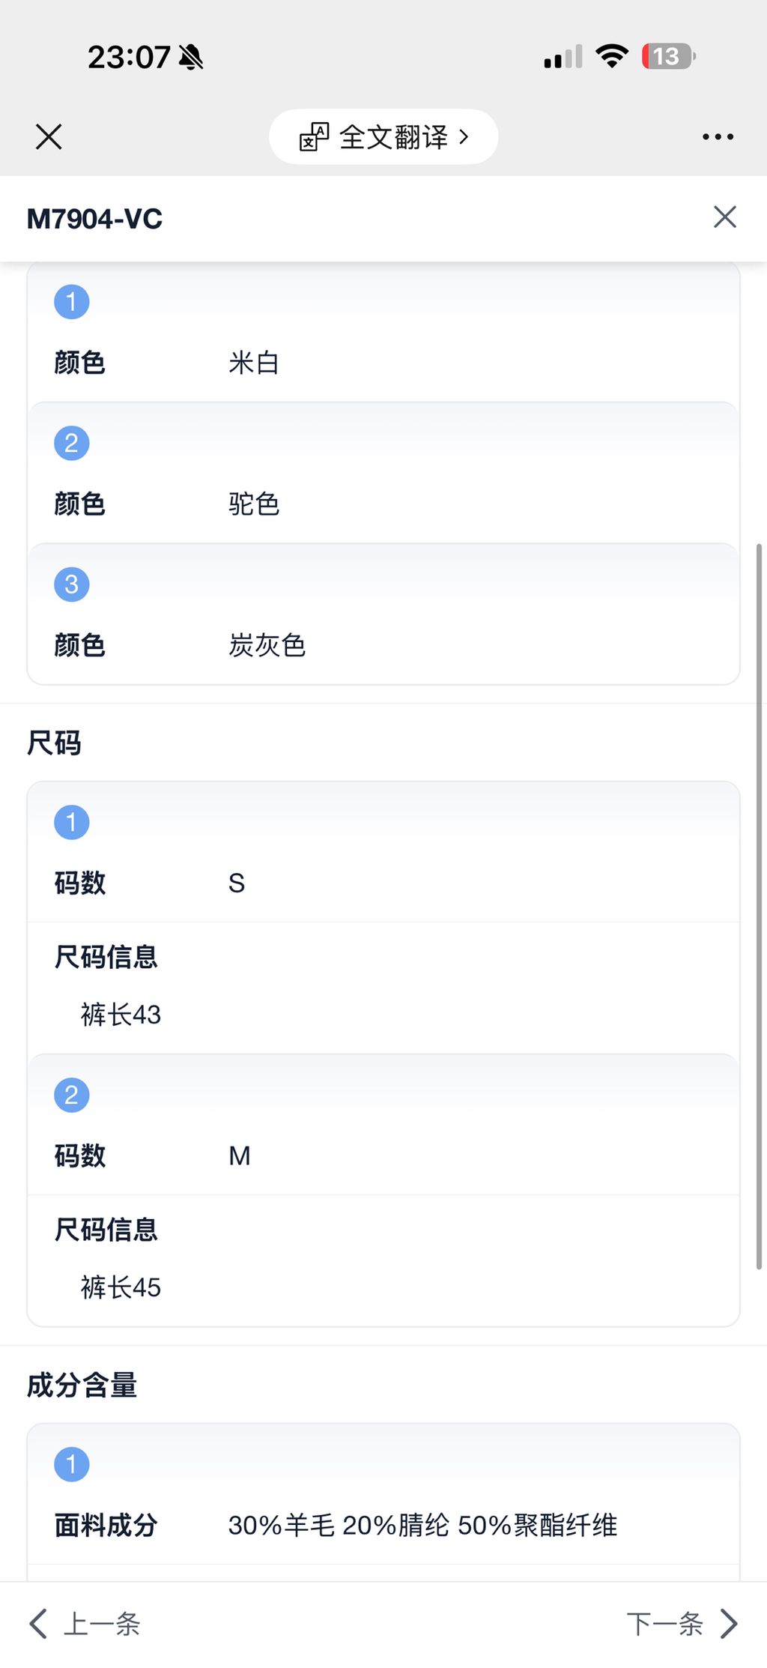Viewport: 767px width, 1668px height.
Task: Close the webview with top-left X
Action: [49, 137]
